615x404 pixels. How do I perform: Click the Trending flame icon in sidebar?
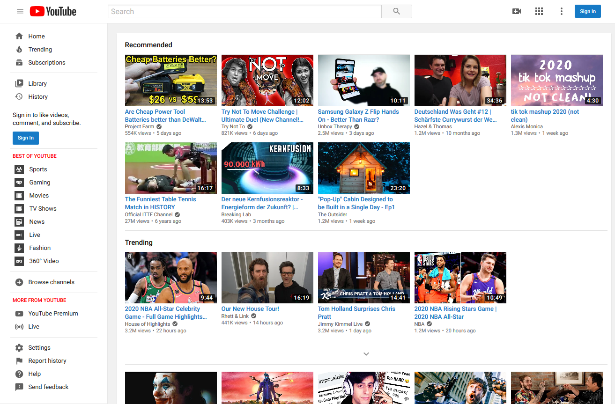click(19, 49)
